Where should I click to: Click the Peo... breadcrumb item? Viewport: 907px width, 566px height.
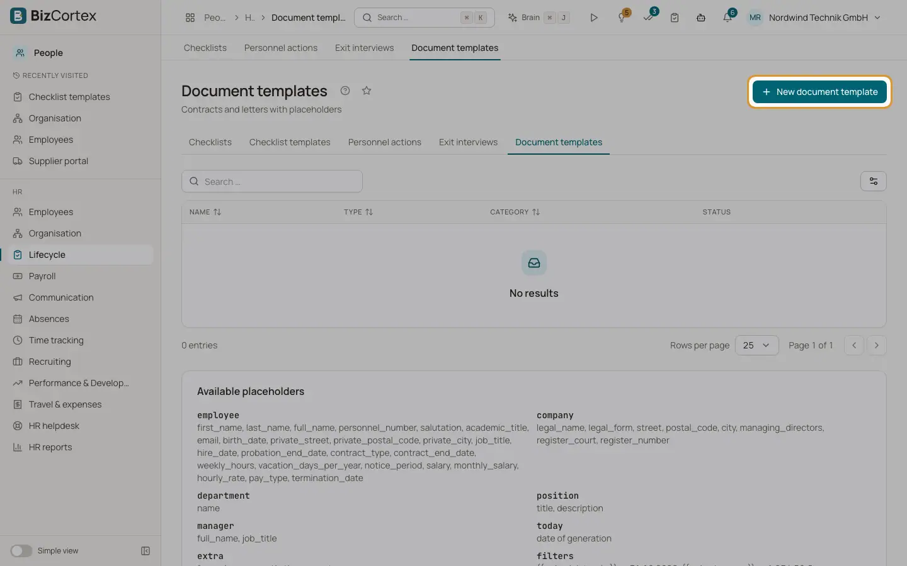click(x=214, y=18)
